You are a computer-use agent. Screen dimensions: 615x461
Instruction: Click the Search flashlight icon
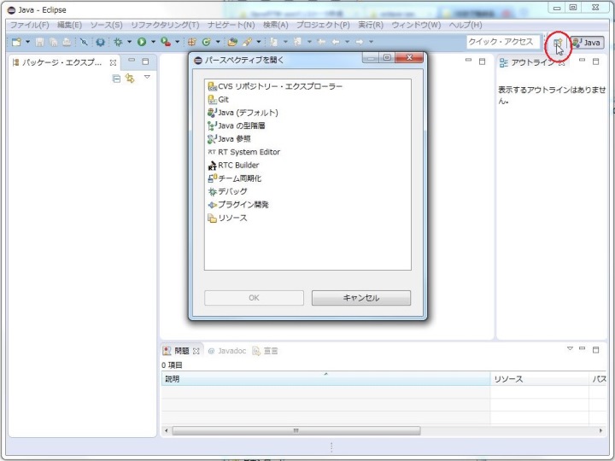tap(247, 42)
